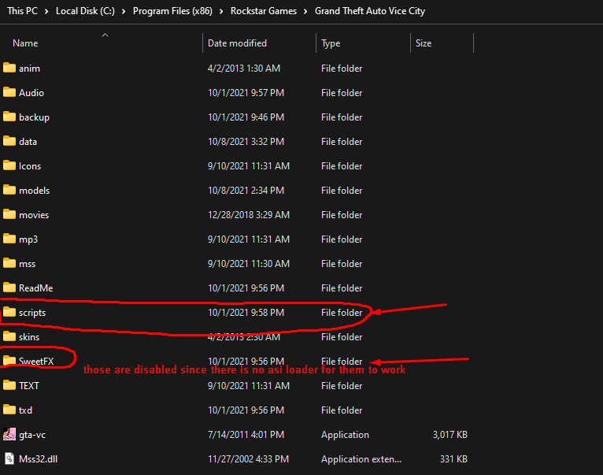Select the 'scripts' folder name
This screenshot has width=603, height=475.
[x=32, y=313]
